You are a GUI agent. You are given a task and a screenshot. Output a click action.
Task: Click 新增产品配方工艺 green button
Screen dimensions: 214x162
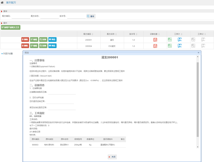coord(11,28)
